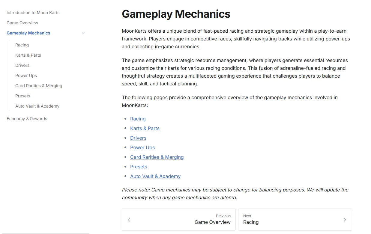371x234 pixels.
Task: Open Card Rarities & Merging sidebar entry
Action: click(39, 86)
